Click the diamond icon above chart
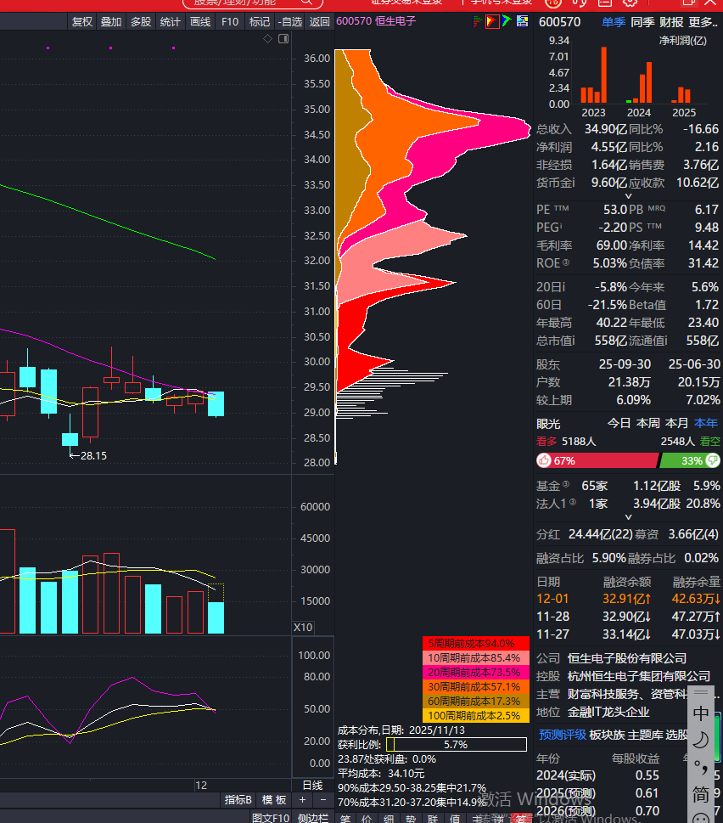The height and width of the screenshot is (823, 723). point(267,39)
